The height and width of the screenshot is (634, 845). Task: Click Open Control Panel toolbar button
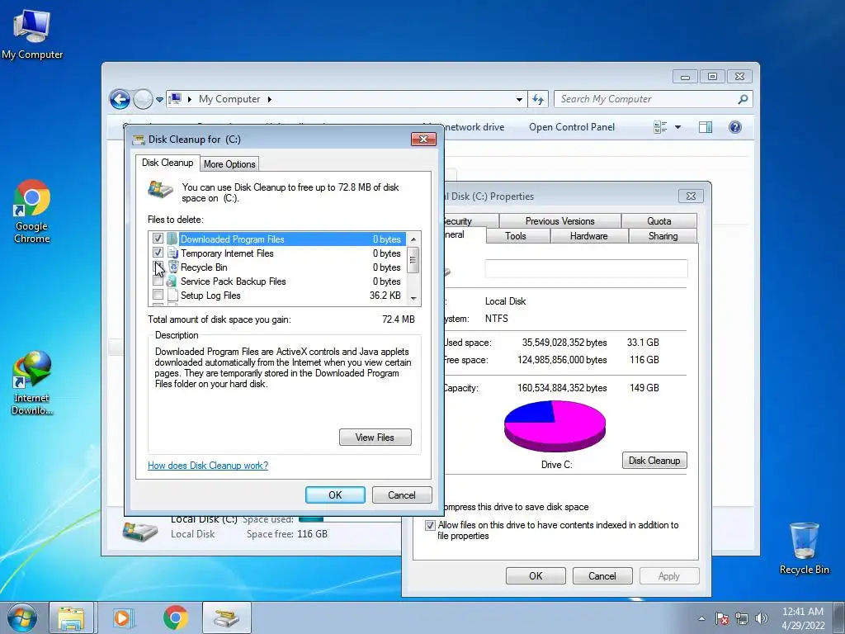tap(572, 127)
